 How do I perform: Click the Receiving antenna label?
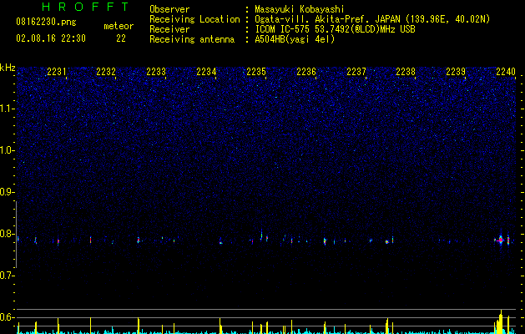(x=192, y=39)
